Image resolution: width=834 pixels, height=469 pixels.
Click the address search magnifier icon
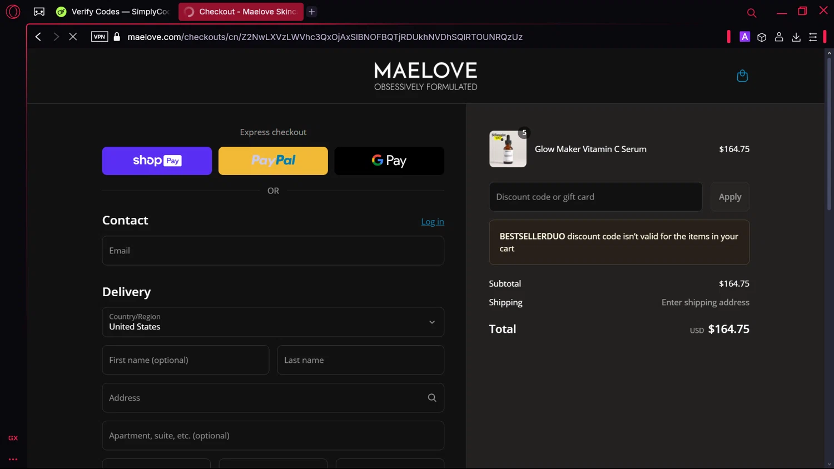pyautogui.click(x=432, y=398)
